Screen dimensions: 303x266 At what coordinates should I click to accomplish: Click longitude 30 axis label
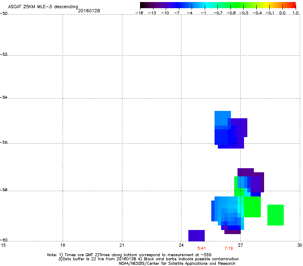(300, 245)
